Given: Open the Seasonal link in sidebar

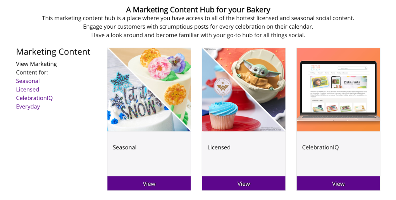Looking at the screenshot, I should click(28, 81).
